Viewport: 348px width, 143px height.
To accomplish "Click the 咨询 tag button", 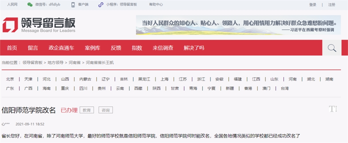I will pyautogui.click(x=106, y=110).
